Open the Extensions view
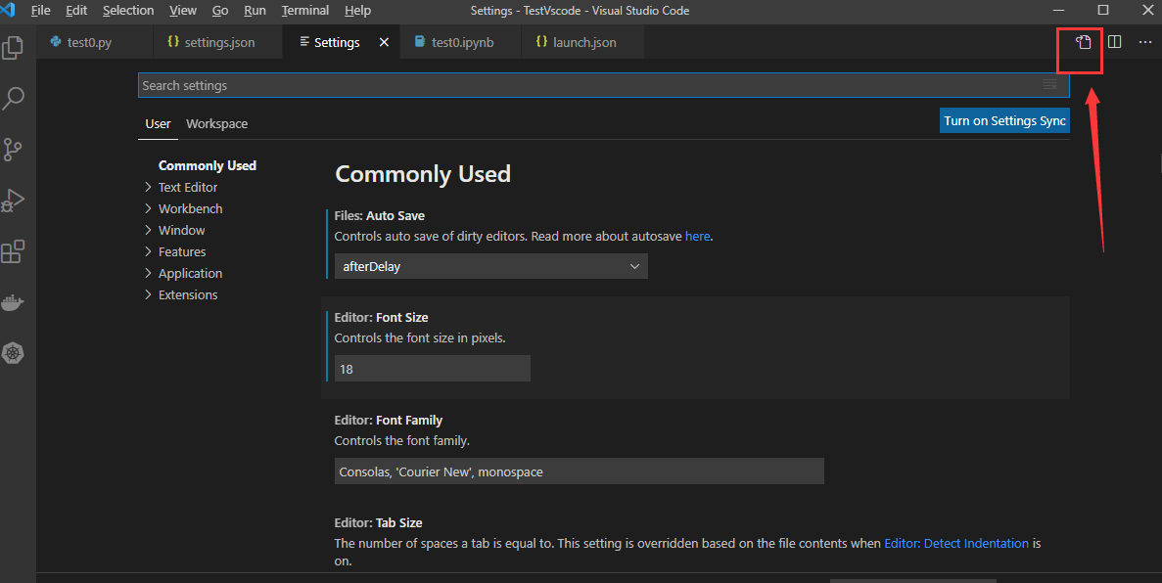 (13, 251)
